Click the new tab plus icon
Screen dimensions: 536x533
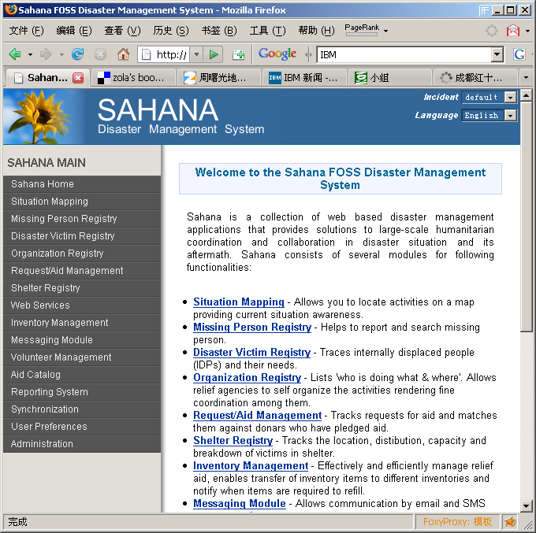click(238, 54)
